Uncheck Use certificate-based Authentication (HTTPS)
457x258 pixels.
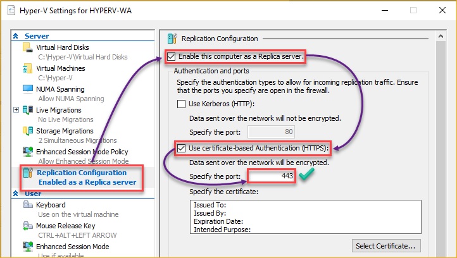tap(182, 149)
